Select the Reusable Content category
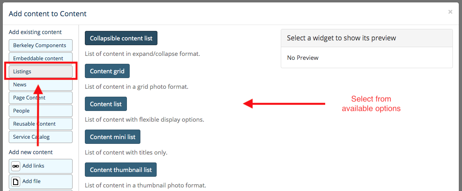Screen dimensions: 462x191 (x=41, y=124)
